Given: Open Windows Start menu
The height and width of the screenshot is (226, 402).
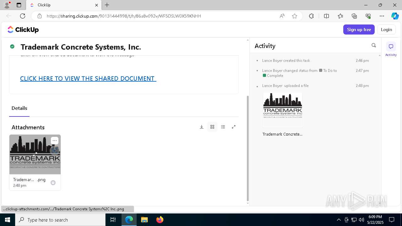Looking at the screenshot, I should (x=8, y=220).
